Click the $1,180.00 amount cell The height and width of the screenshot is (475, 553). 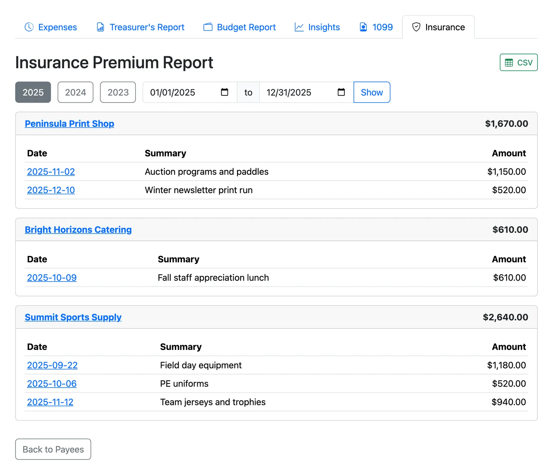pos(507,365)
